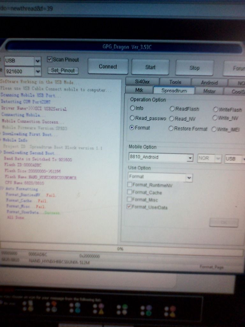This screenshot has height=327, width=245.
Task: Open the 8810_Android mobile option dropdown
Action: [x=190, y=157]
